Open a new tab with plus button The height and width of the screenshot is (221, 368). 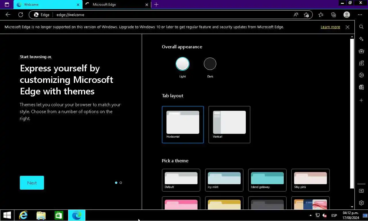pyautogui.click(x=156, y=5)
